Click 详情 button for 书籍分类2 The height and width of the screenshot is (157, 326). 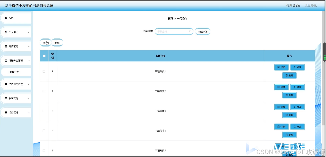[x=281, y=87]
